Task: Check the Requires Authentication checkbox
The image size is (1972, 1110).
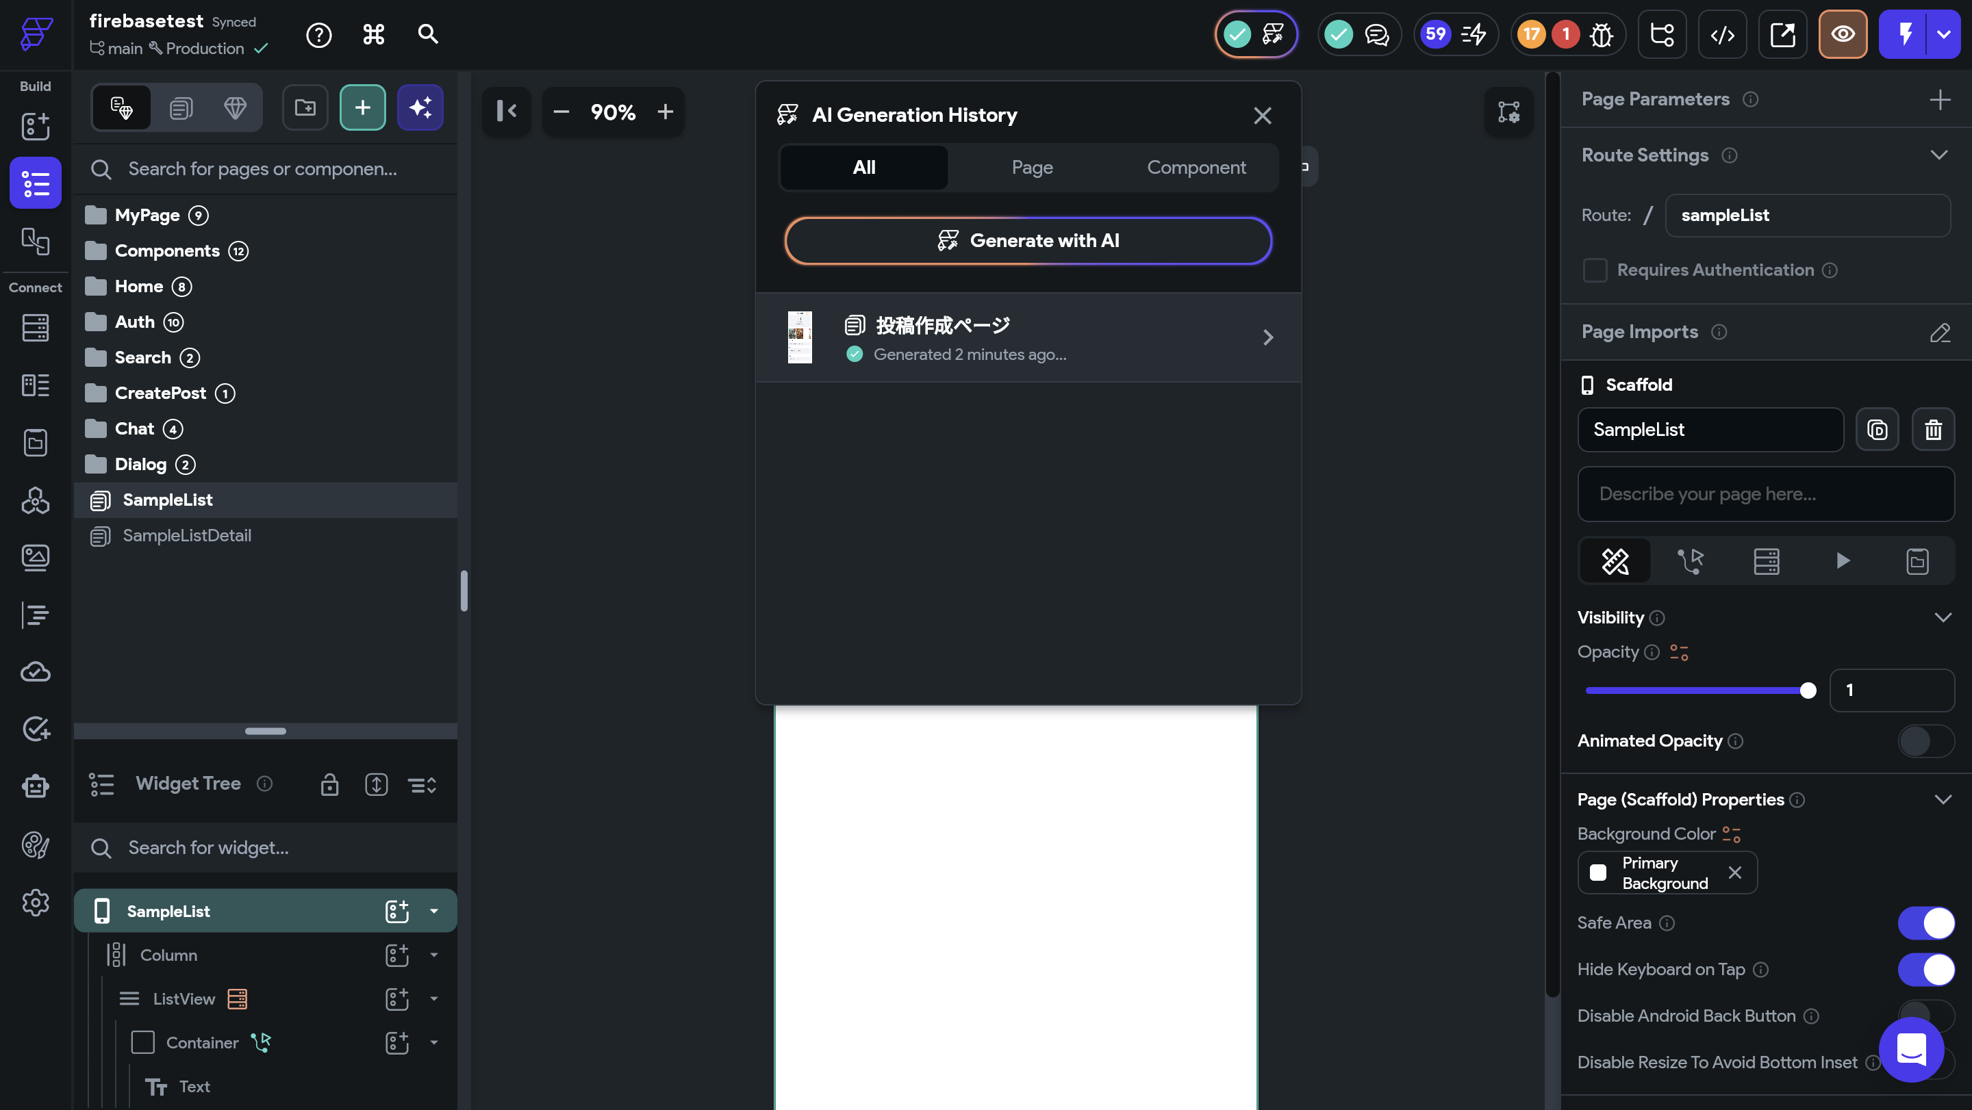Action: [1595, 270]
